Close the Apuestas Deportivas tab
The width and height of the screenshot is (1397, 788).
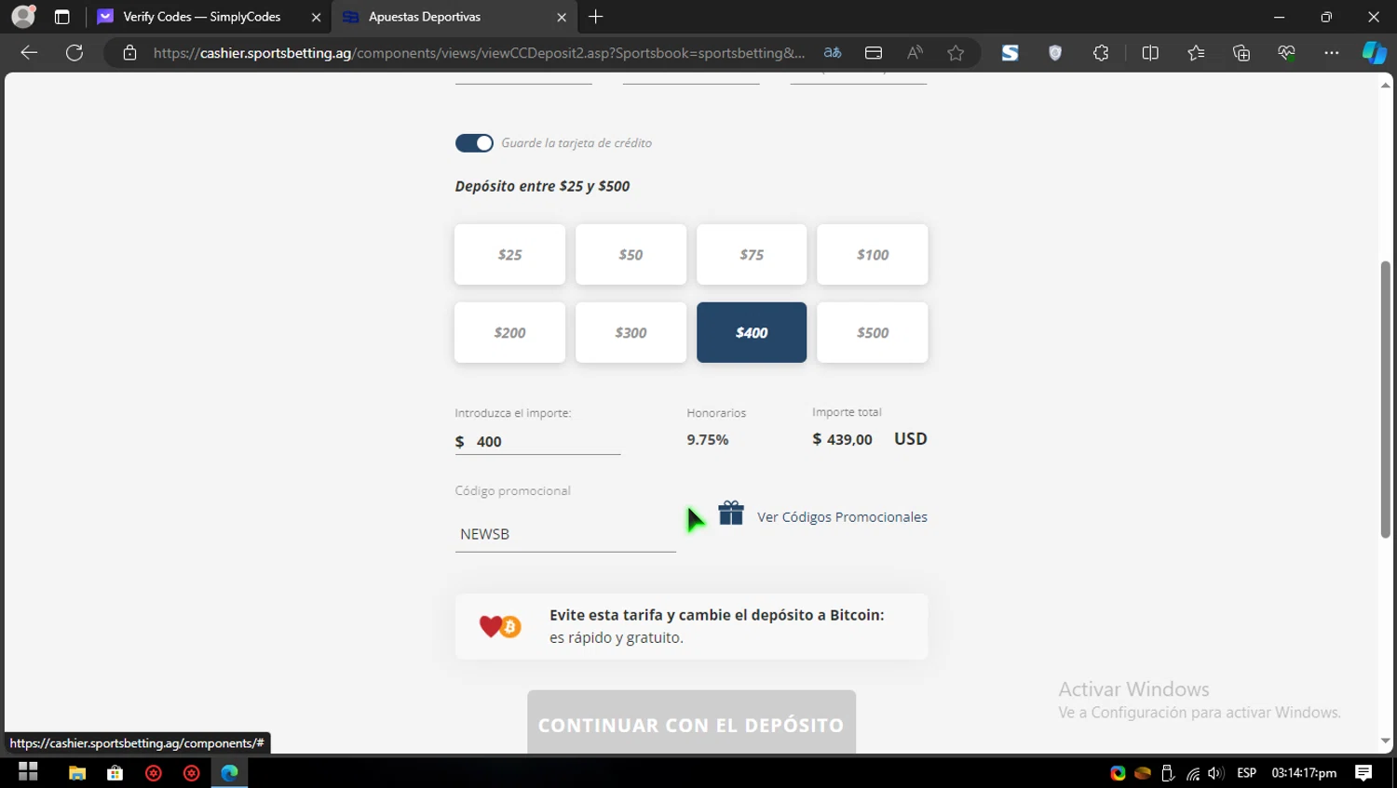pos(561,17)
